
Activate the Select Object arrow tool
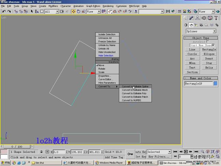click(x=32, y=11)
